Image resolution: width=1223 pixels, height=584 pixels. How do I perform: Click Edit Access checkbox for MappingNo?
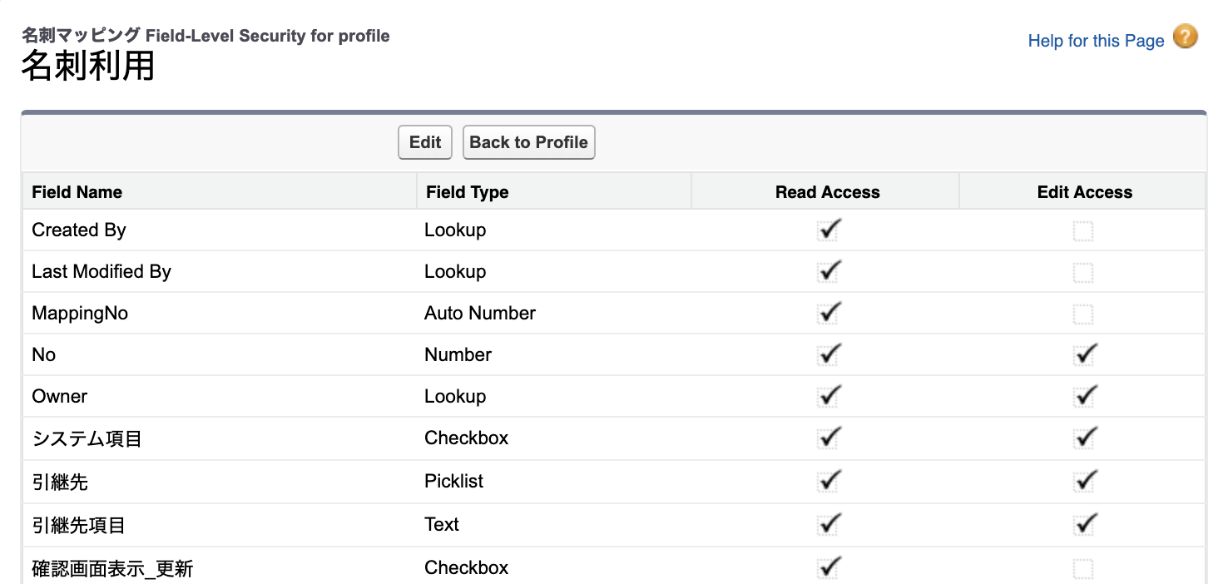(1083, 314)
